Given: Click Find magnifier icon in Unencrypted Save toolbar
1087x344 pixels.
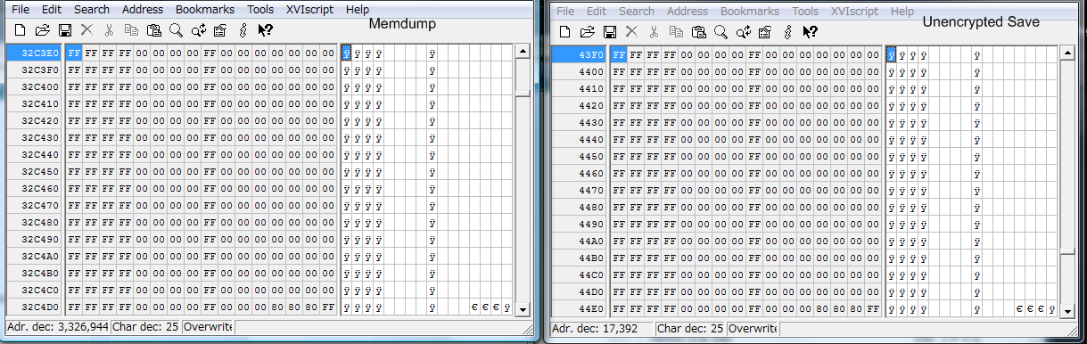Looking at the screenshot, I should [x=721, y=32].
